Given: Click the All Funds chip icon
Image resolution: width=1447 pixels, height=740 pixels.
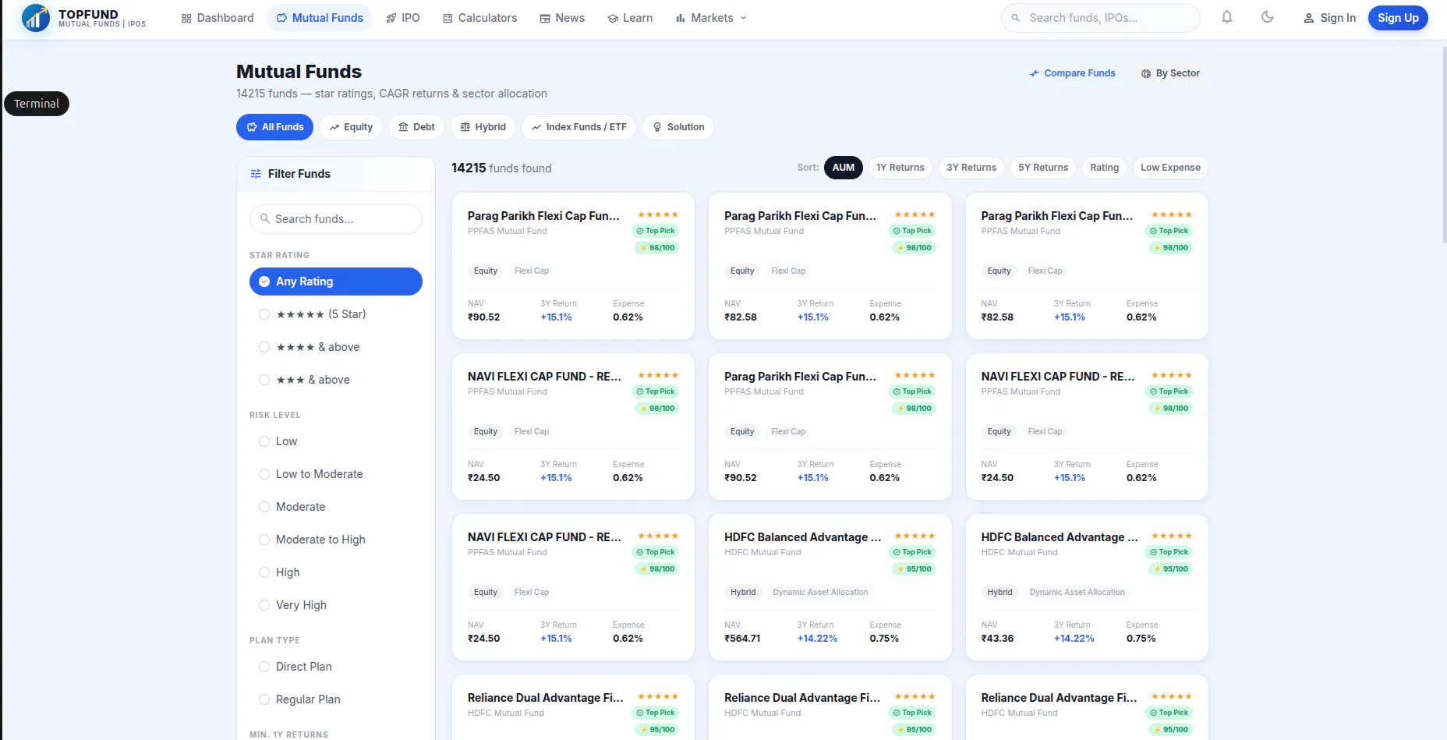Looking at the screenshot, I should 252,127.
